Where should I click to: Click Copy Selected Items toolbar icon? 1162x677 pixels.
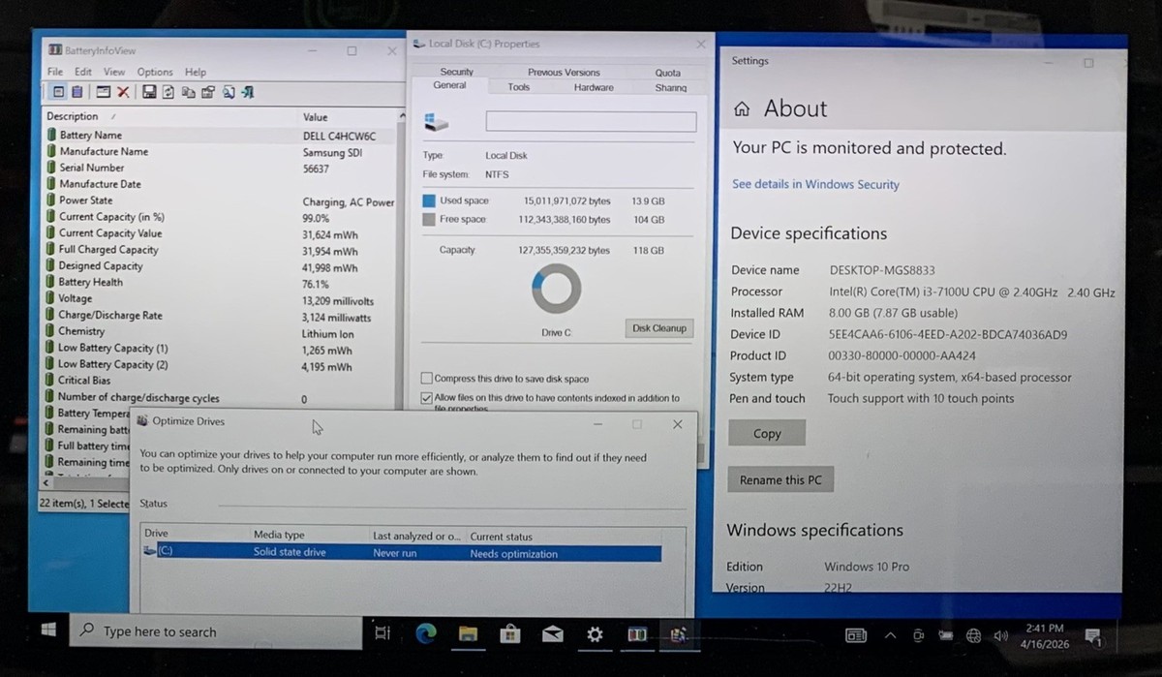(x=189, y=92)
